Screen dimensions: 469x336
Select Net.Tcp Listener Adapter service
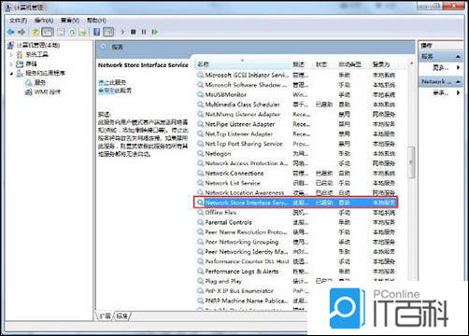click(296, 134)
